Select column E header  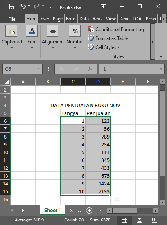tap(123, 82)
